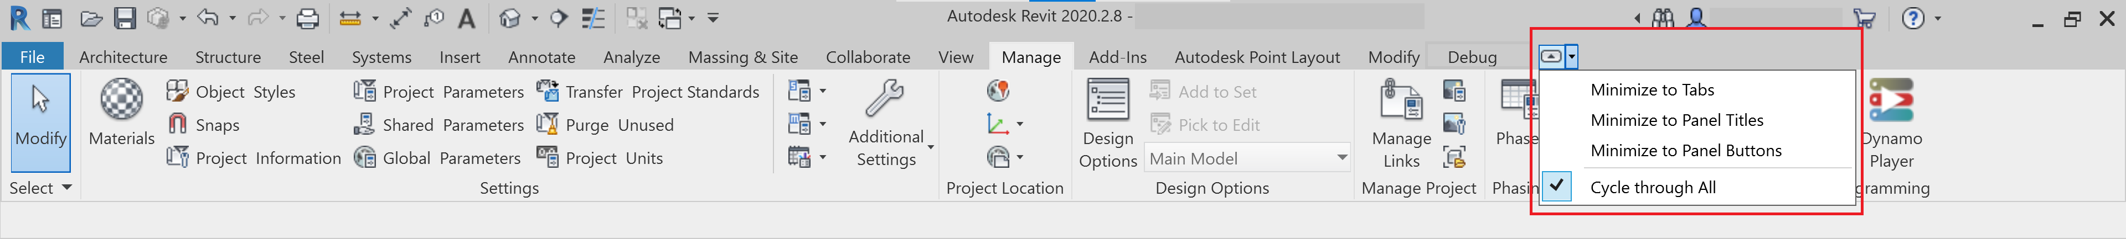Click the Print icon in quick access toolbar
The width and height of the screenshot is (2126, 239).
pyautogui.click(x=307, y=17)
